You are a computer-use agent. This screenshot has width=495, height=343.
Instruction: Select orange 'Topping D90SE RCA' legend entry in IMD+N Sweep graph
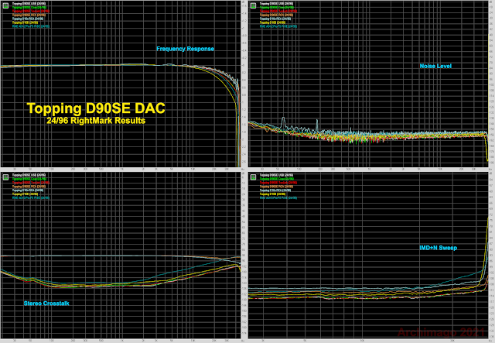click(277, 186)
